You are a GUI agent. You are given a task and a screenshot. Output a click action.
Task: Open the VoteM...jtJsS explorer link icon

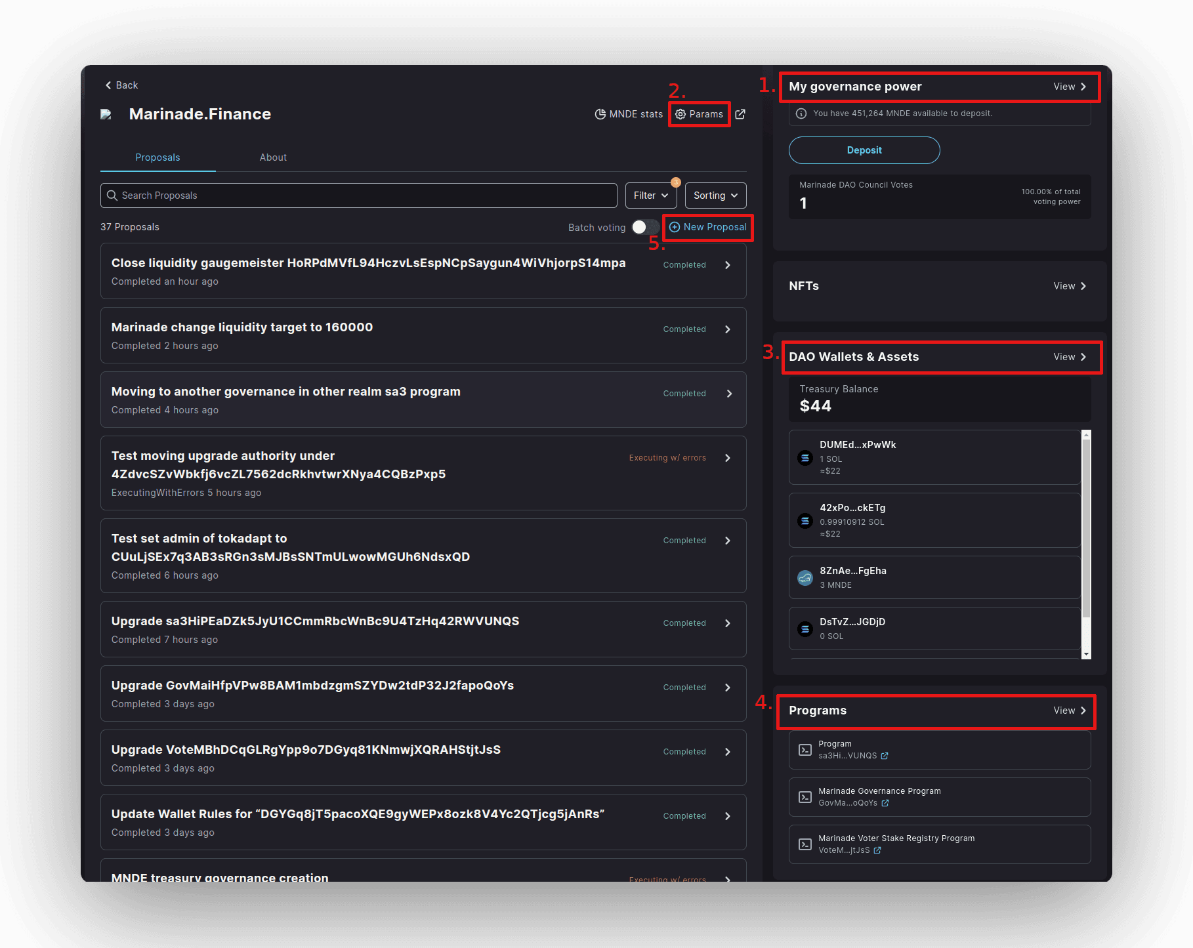tap(877, 850)
